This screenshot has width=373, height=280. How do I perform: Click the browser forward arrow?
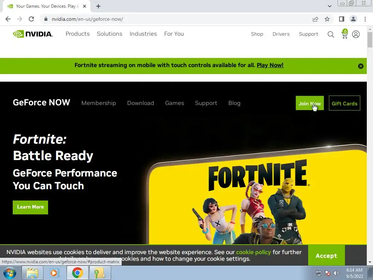click(x=20, y=19)
